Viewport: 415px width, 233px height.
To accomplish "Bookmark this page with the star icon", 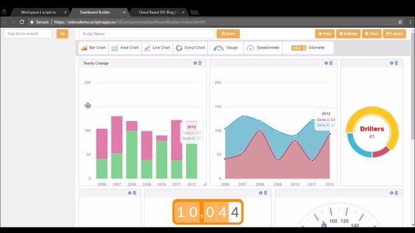I will tap(400, 22).
